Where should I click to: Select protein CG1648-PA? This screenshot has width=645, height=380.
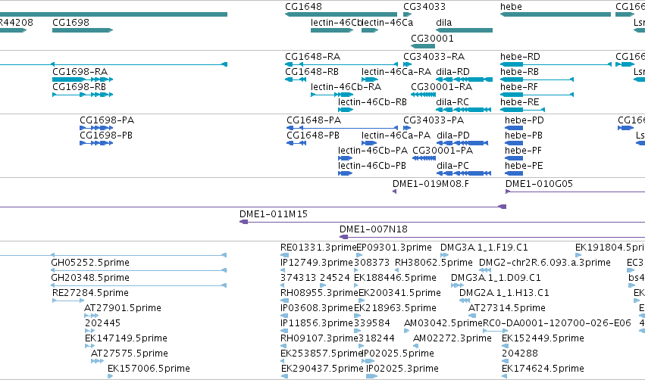[x=314, y=120]
